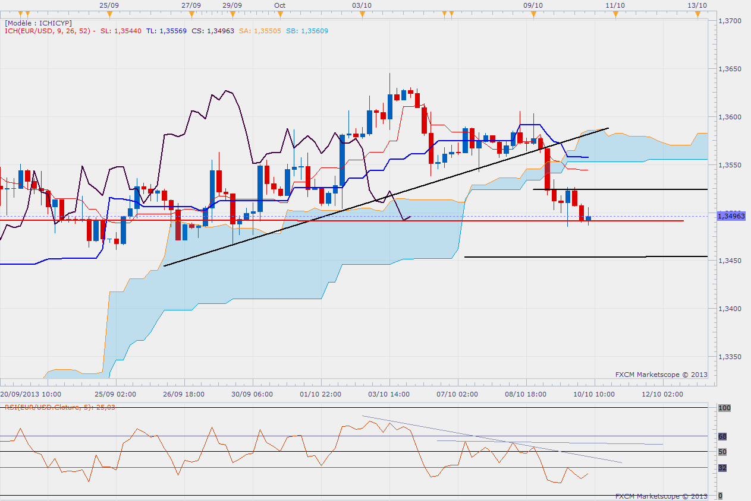The height and width of the screenshot is (501, 751).
Task: Click the RSI scale value 68
Action: coord(722,436)
